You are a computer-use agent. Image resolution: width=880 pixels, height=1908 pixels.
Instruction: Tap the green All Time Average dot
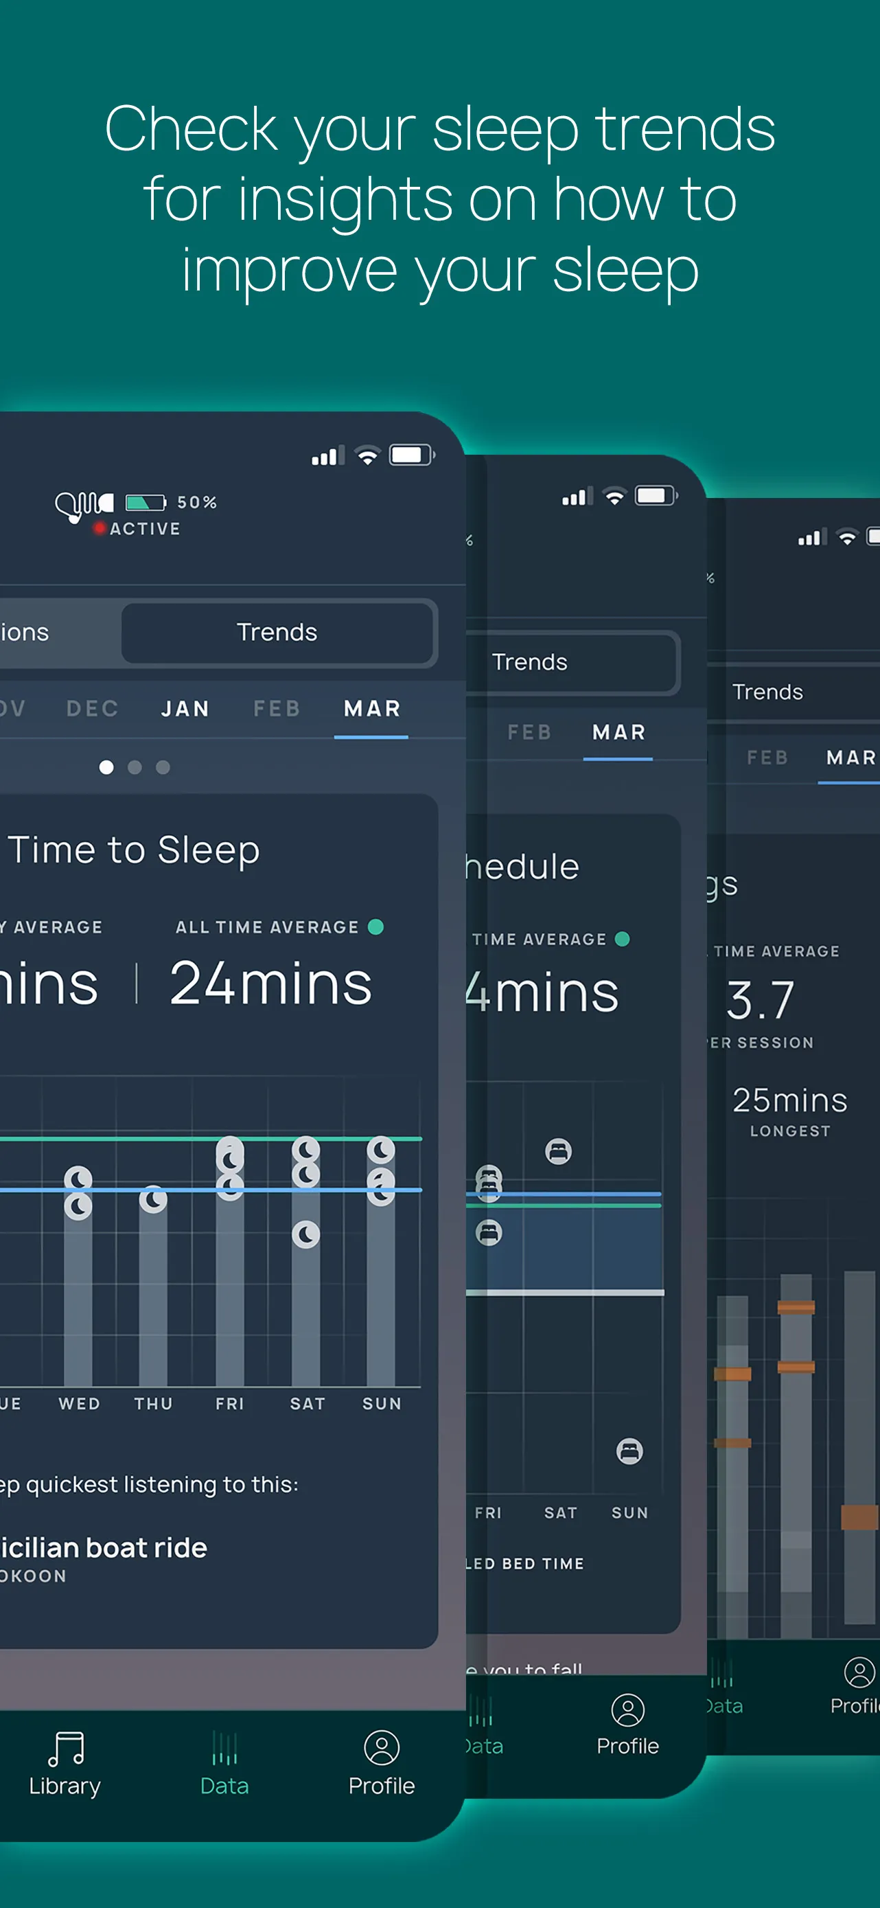pyautogui.click(x=376, y=927)
